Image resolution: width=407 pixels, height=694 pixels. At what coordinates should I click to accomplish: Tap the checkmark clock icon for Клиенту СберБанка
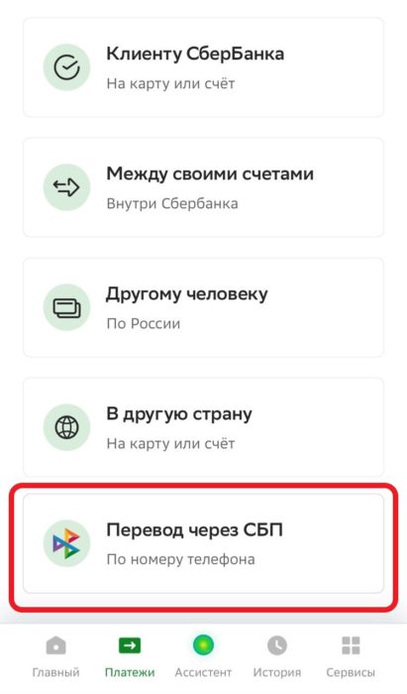(x=66, y=67)
